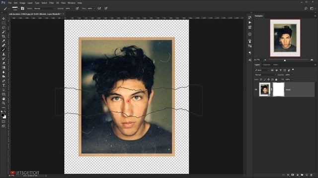Select the Crop tool
This screenshot has height=178, width=318.
tap(3, 36)
